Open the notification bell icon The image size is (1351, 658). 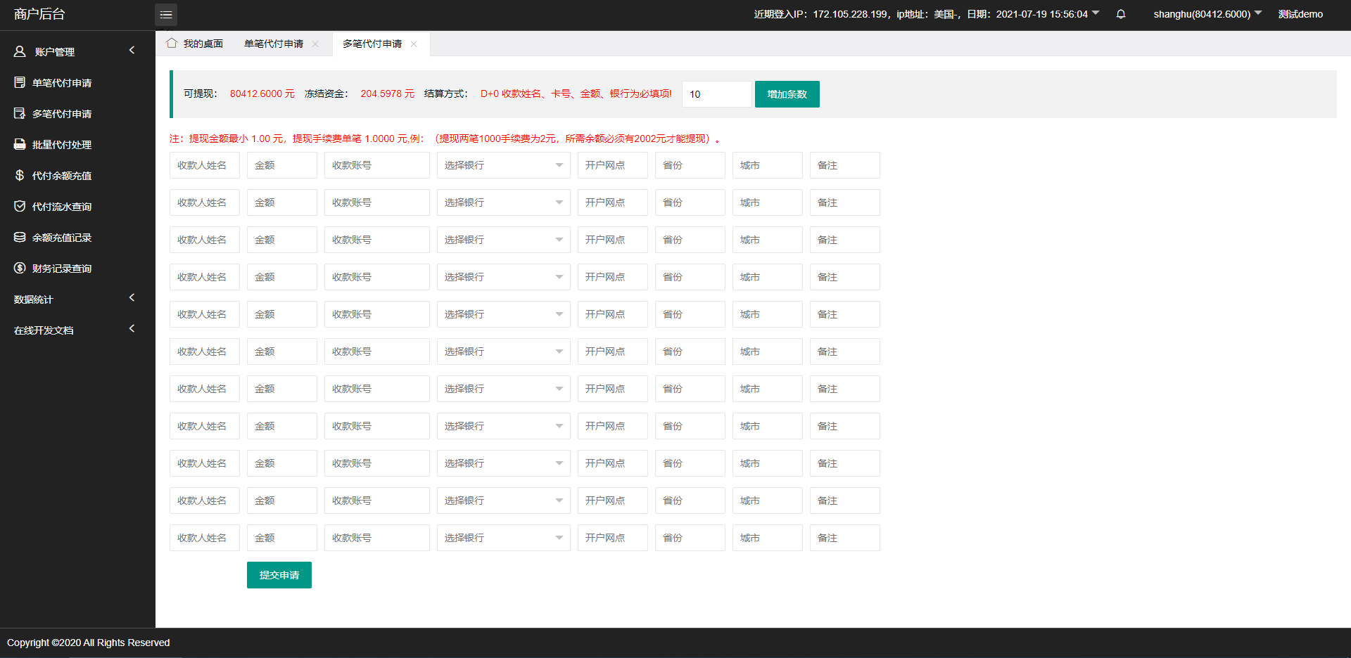pos(1121,14)
